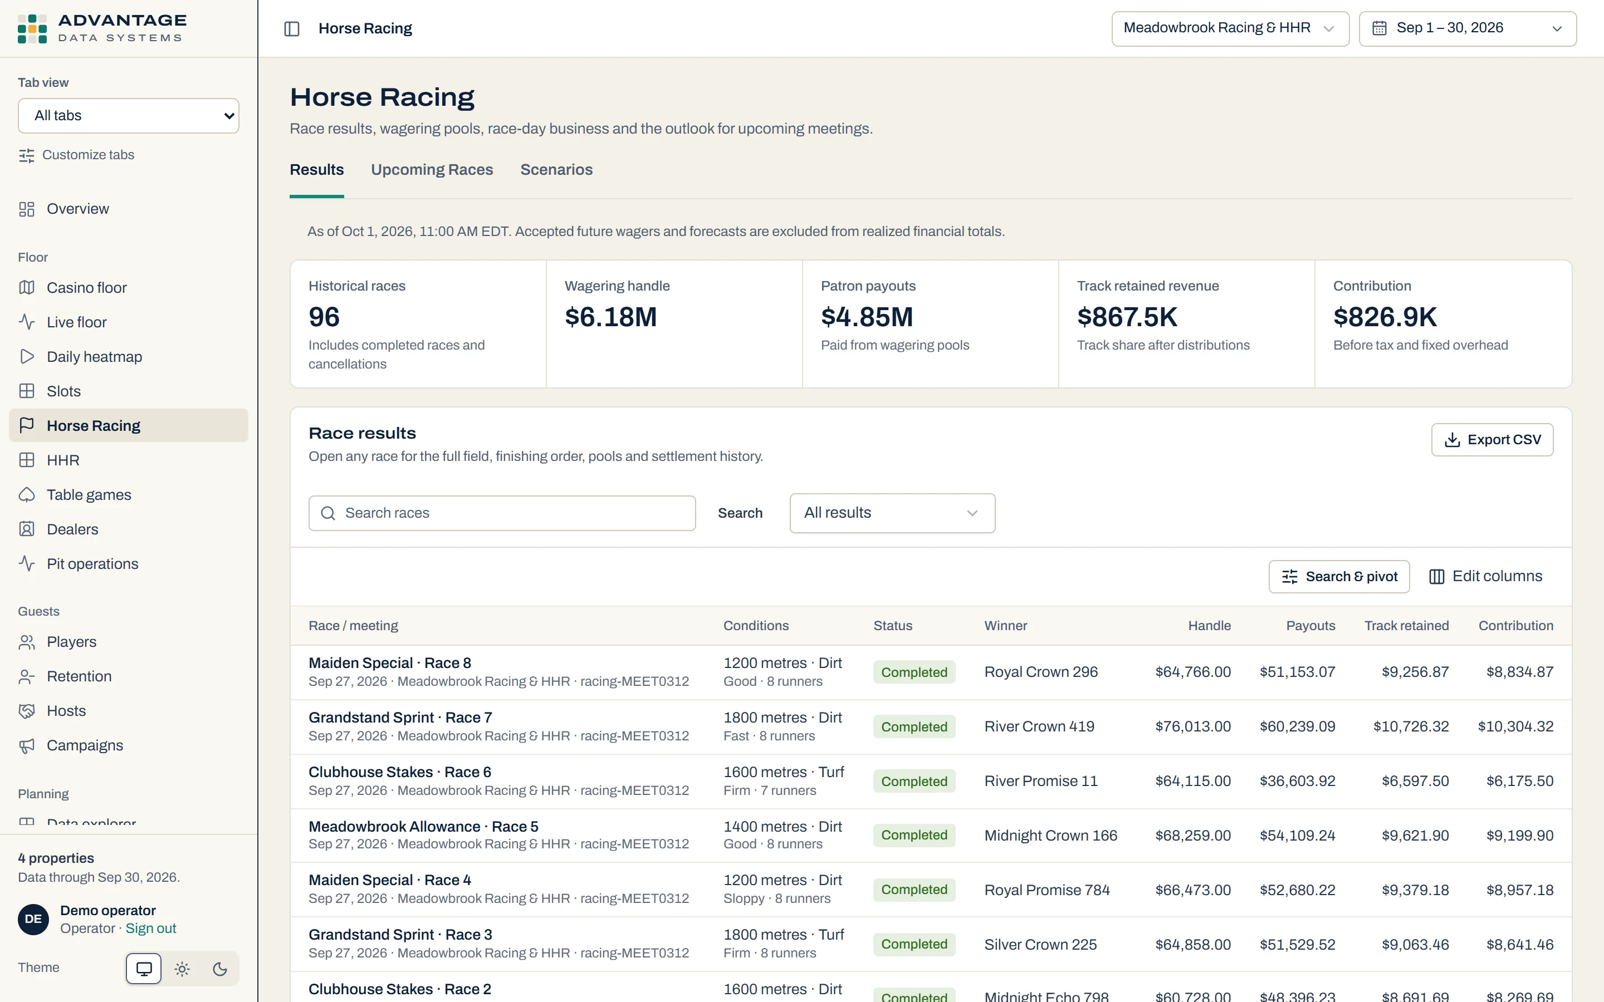The width and height of the screenshot is (1604, 1002).
Task: Open Table games in the sidebar
Action: (x=129, y=495)
